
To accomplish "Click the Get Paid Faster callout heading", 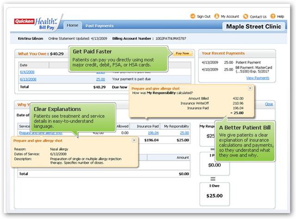I will pos(92,51).
